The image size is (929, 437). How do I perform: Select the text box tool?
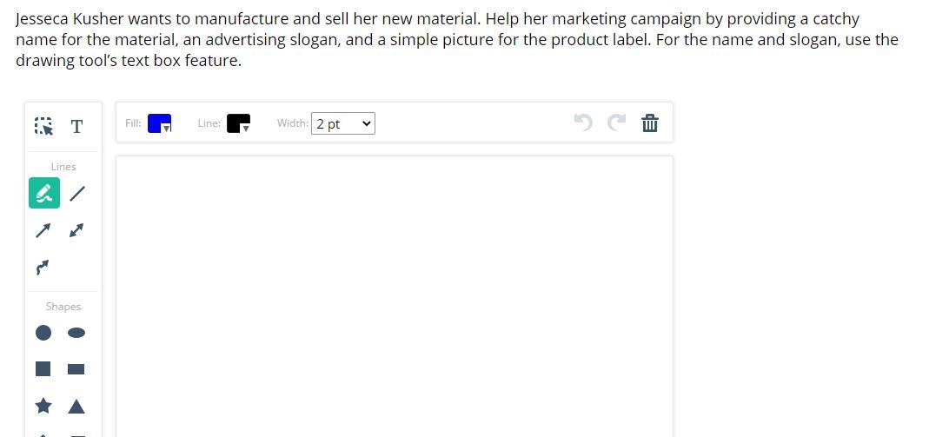point(76,127)
